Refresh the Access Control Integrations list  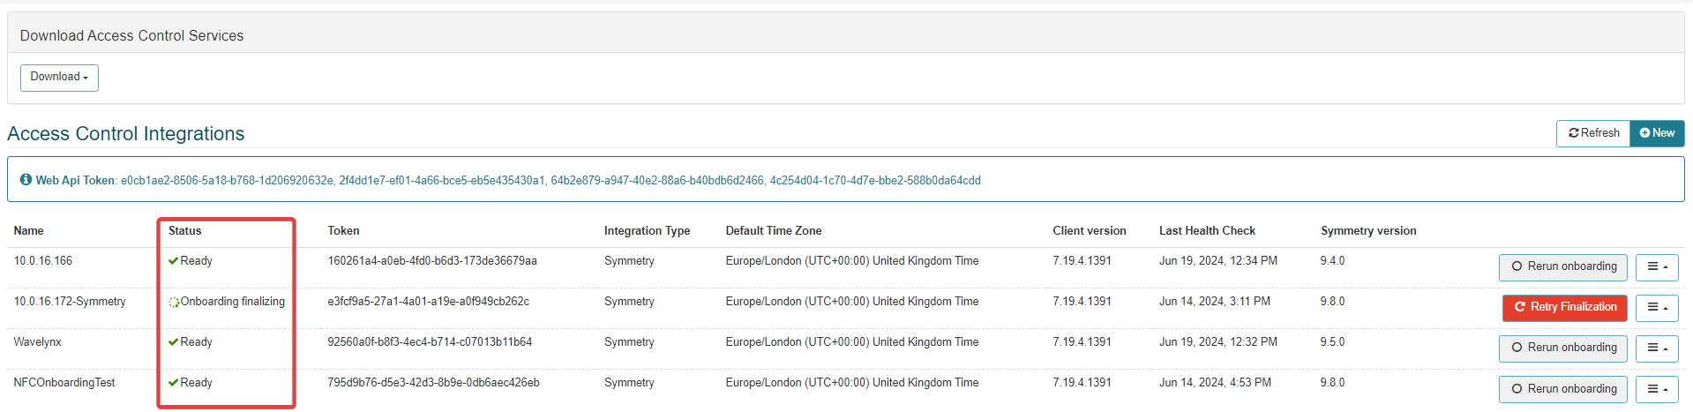coord(1593,133)
